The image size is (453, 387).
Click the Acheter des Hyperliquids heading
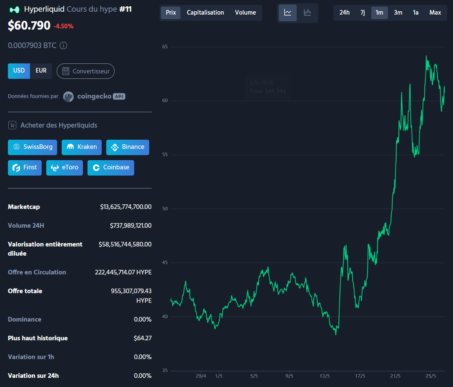click(59, 125)
